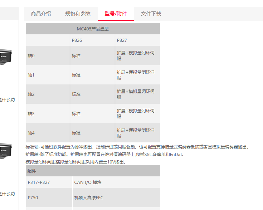
Task: Select the P317-P327 accessory cell
Action: tap(39, 182)
